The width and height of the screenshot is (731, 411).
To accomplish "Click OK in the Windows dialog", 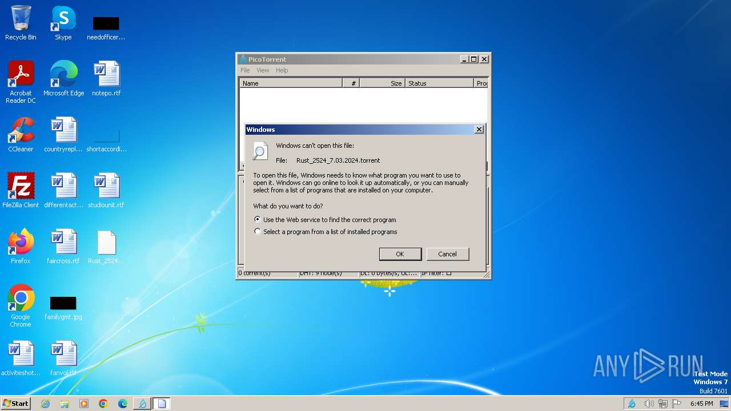I will 400,254.
